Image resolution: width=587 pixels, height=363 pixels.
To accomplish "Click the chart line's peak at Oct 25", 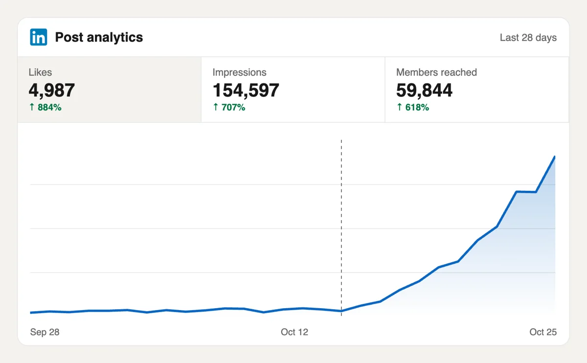I will [x=554, y=157].
